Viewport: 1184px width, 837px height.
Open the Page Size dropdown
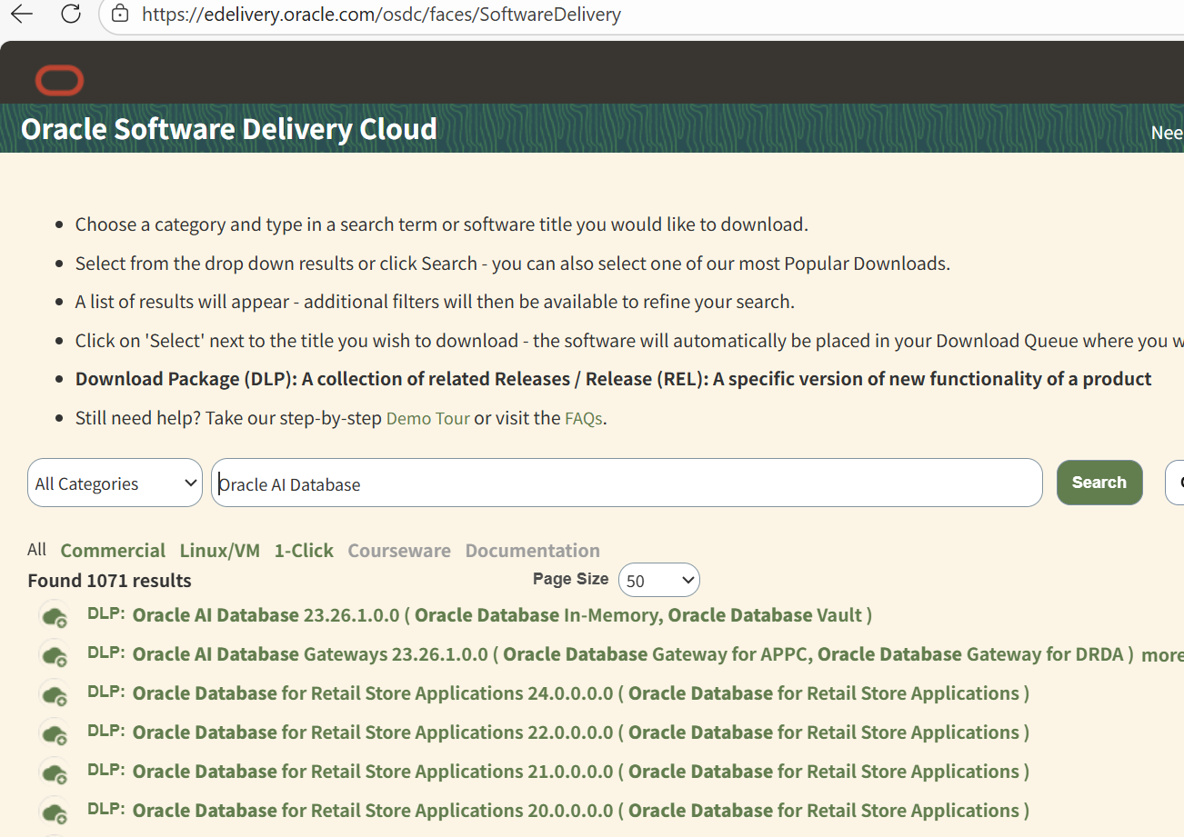(x=659, y=580)
